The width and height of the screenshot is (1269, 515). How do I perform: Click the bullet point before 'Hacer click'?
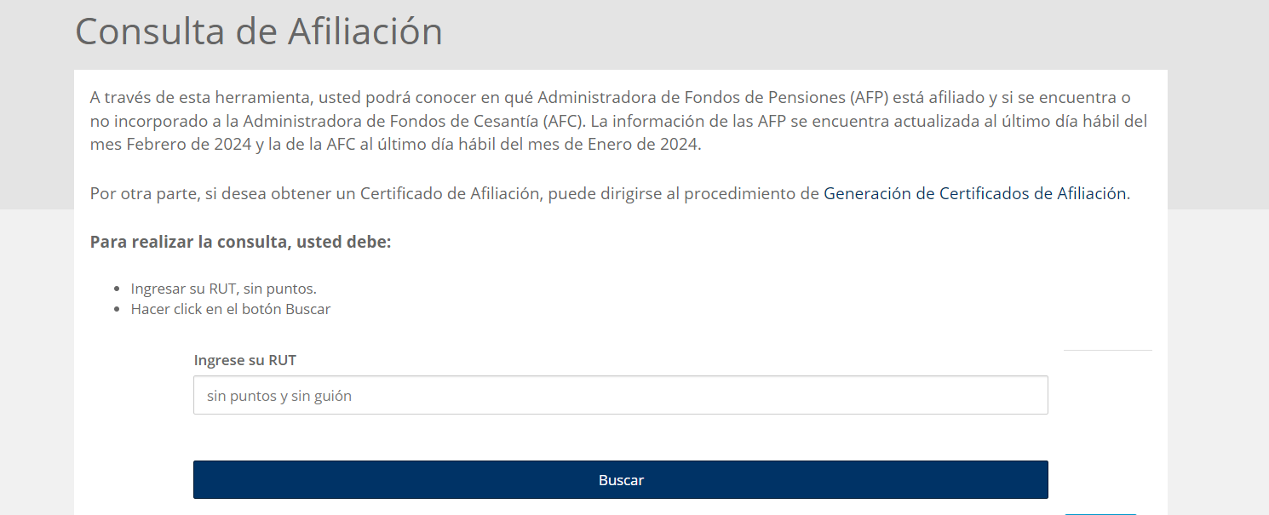(x=117, y=310)
